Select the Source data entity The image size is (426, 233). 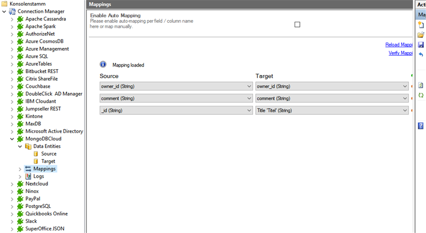click(48, 154)
